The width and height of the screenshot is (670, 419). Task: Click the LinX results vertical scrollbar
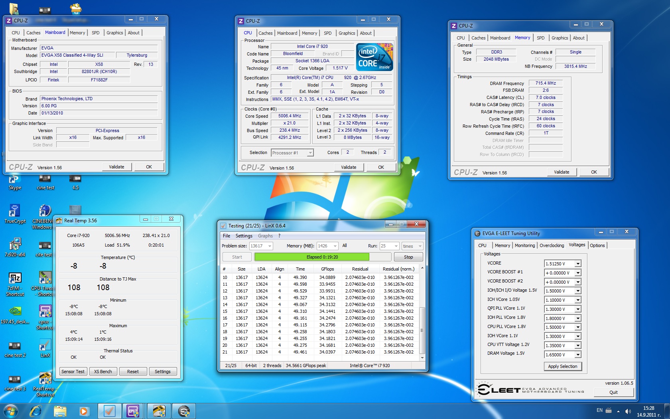tap(422, 313)
